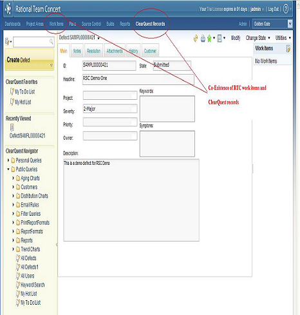
Task: Switch to the Attachments tab
Action: [x=115, y=51]
